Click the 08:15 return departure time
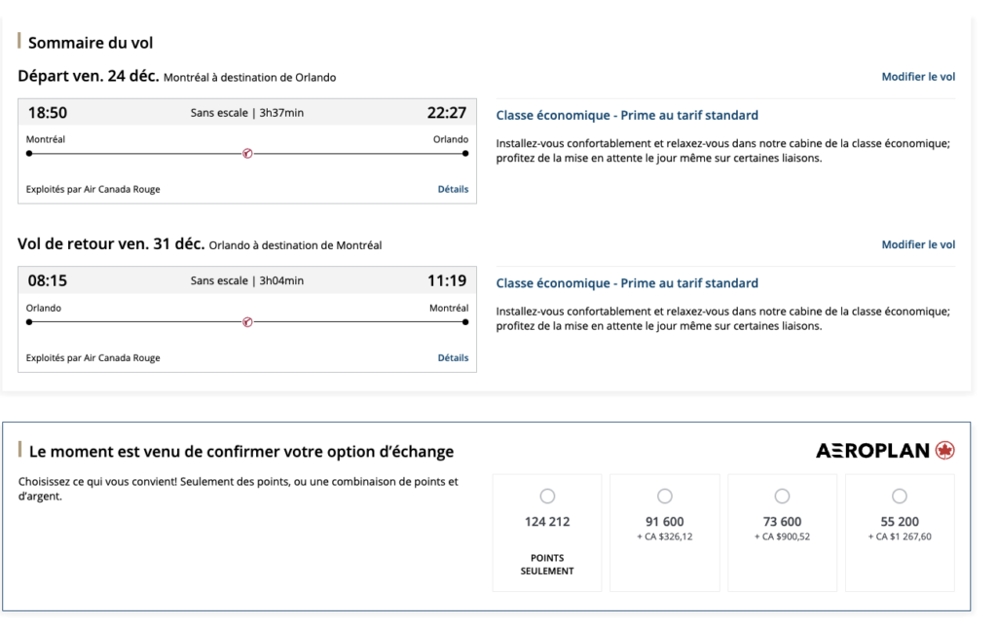 point(47,281)
